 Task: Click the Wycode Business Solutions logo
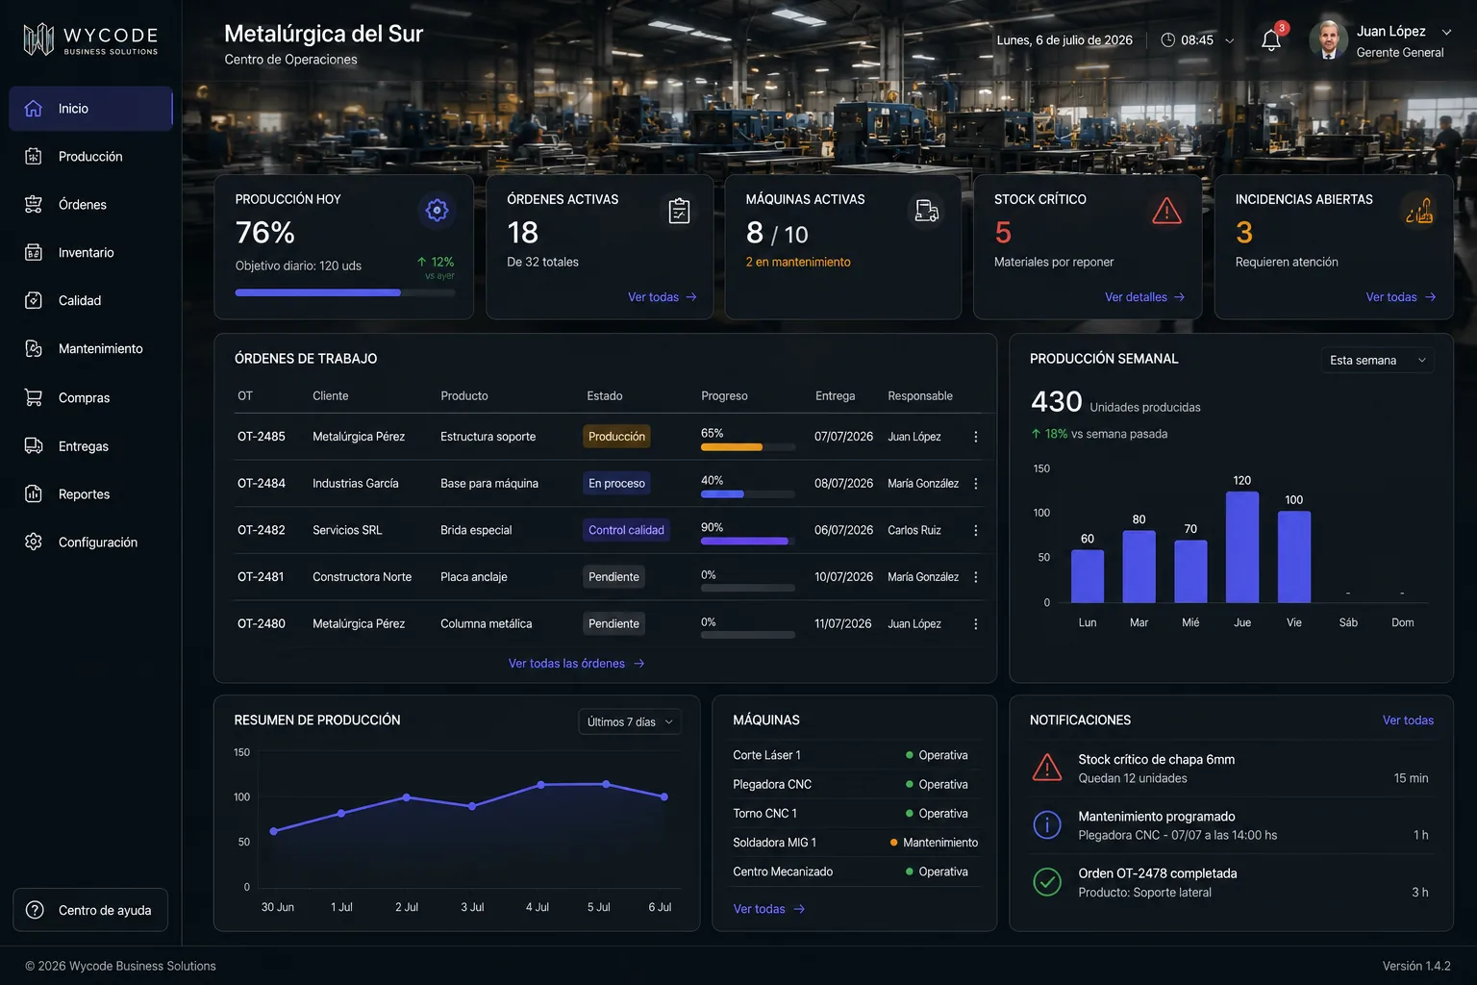tap(90, 39)
